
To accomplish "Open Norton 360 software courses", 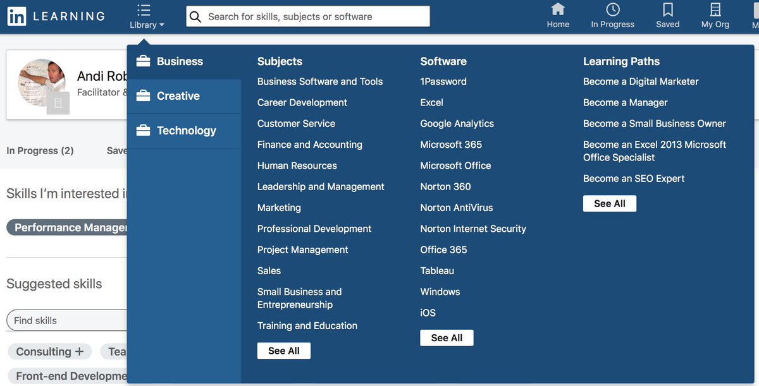I will pos(446,187).
